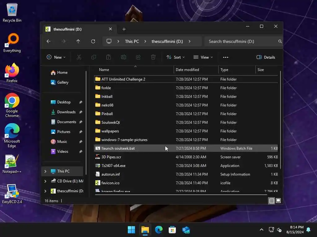Launch Edge from the taskbar
Viewport: 317px width, 237px height.
pos(159,230)
